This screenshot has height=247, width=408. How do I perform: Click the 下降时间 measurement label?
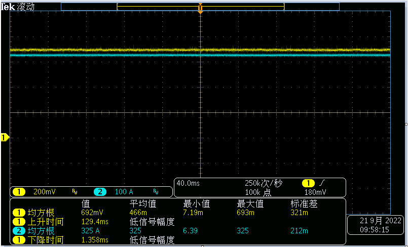(x=45, y=240)
